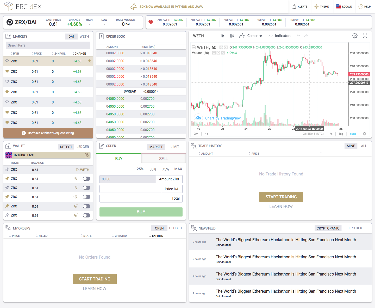Viewport: 375px width, 308px height.
Task: Toggle the heart icon beside the ZRX/WETH ticker
Action: pos(151,22)
